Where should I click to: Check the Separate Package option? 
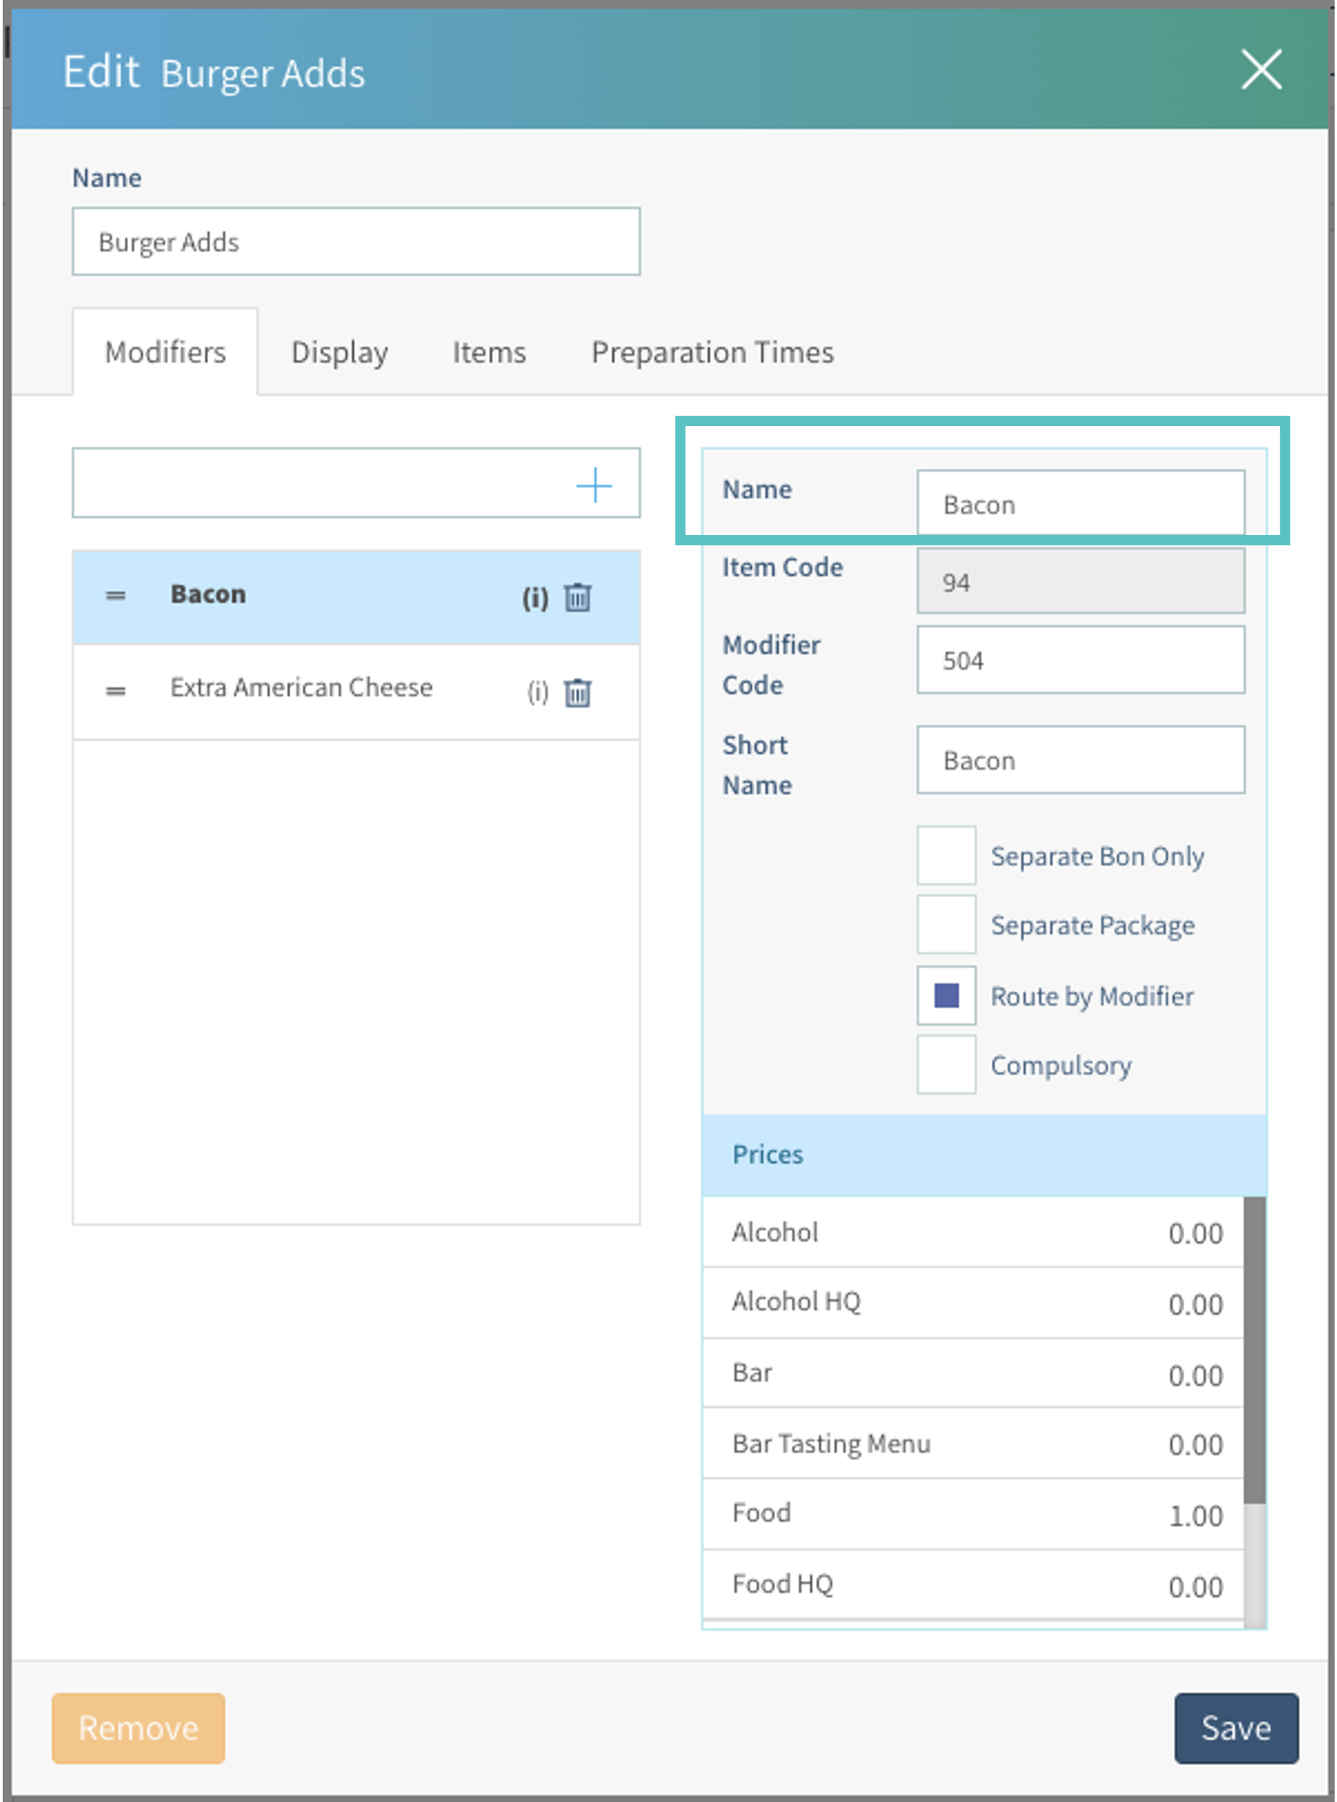(945, 925)
